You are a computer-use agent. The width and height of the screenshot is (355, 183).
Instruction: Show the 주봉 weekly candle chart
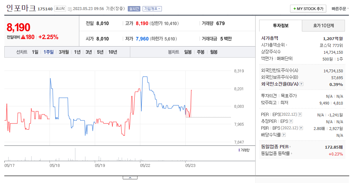click(201, 52)
